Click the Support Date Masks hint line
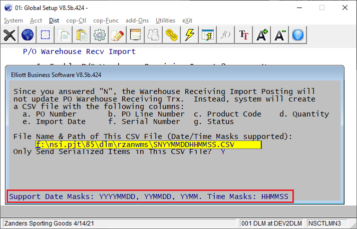 click(149, 196)
